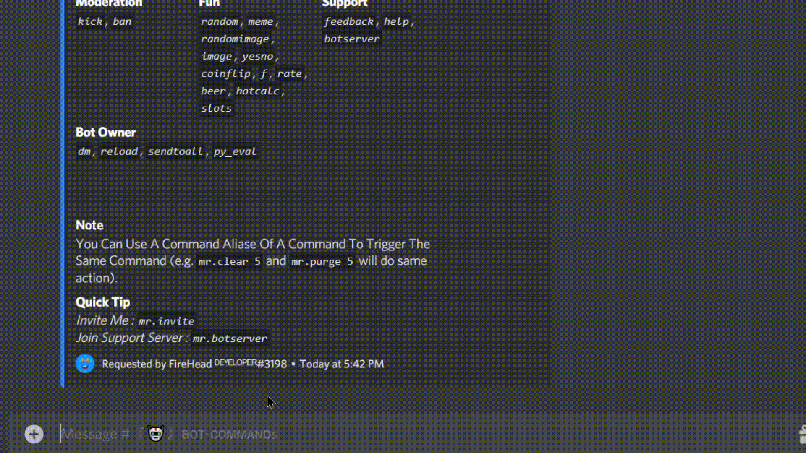
Task: Click the kick command label
Action: pos(90,21)
